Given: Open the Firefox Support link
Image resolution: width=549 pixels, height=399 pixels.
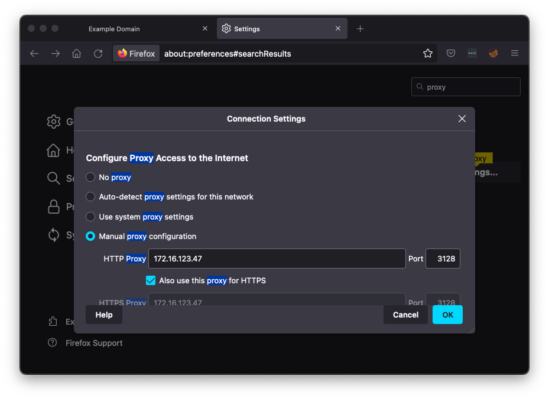Looking at the screenshot, I should (94, 343).
